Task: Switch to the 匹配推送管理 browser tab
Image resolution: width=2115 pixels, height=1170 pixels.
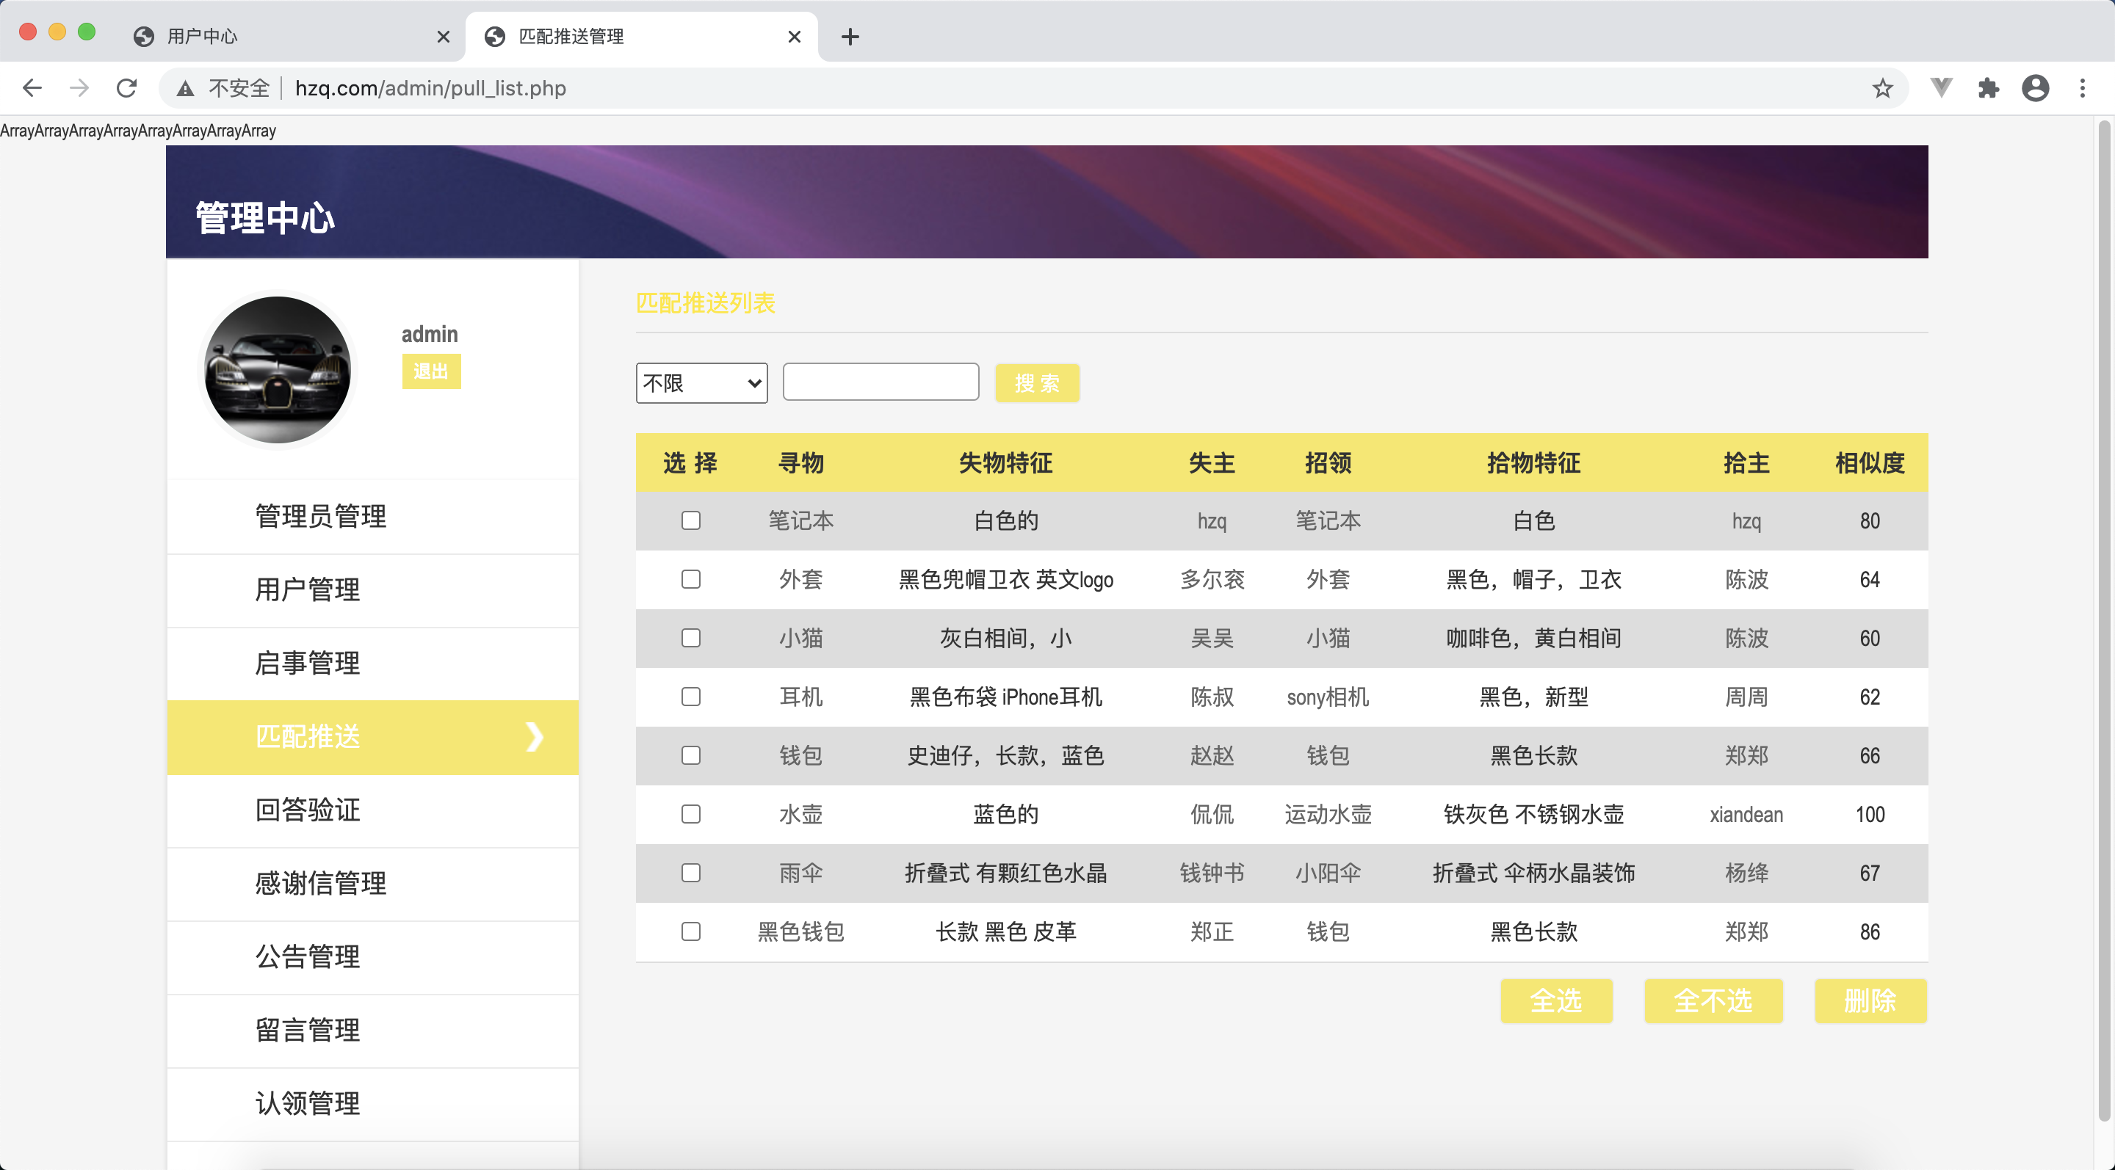Action: click(x=640, y=37)
